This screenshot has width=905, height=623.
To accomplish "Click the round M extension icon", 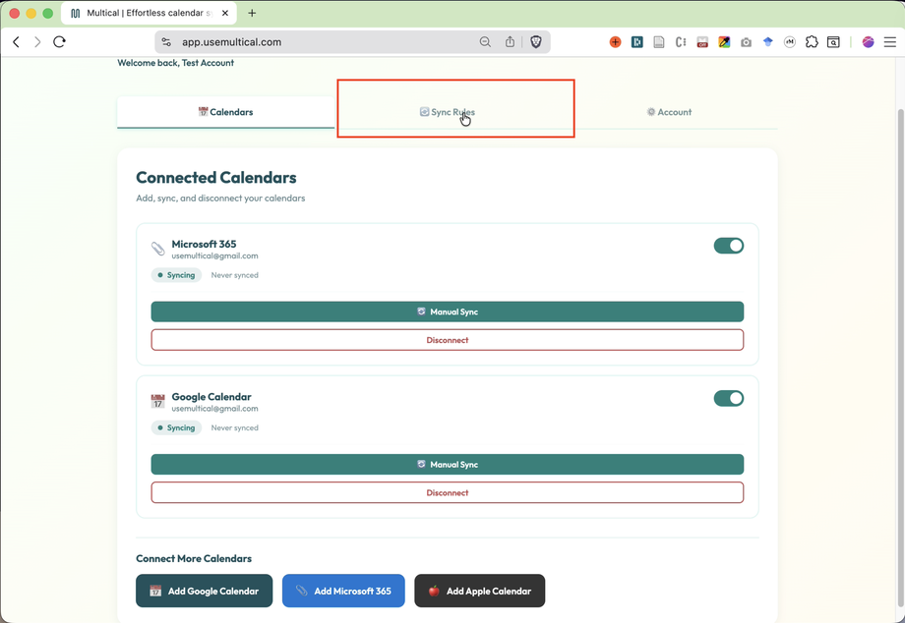I will tap(790, 42).
